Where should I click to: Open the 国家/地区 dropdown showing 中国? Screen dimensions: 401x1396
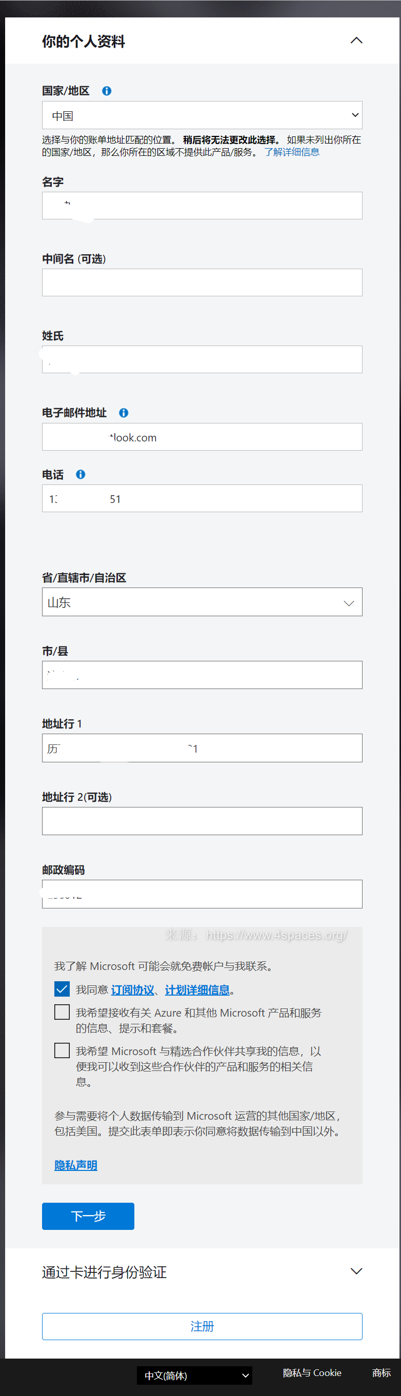click(x=202, y=115)
